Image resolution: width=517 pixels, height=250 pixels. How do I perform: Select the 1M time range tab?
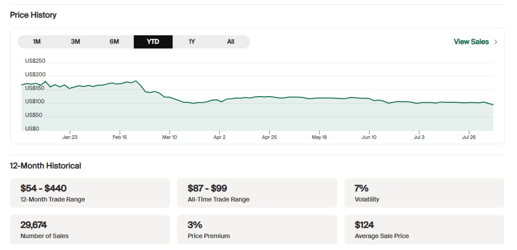point(37,42)
